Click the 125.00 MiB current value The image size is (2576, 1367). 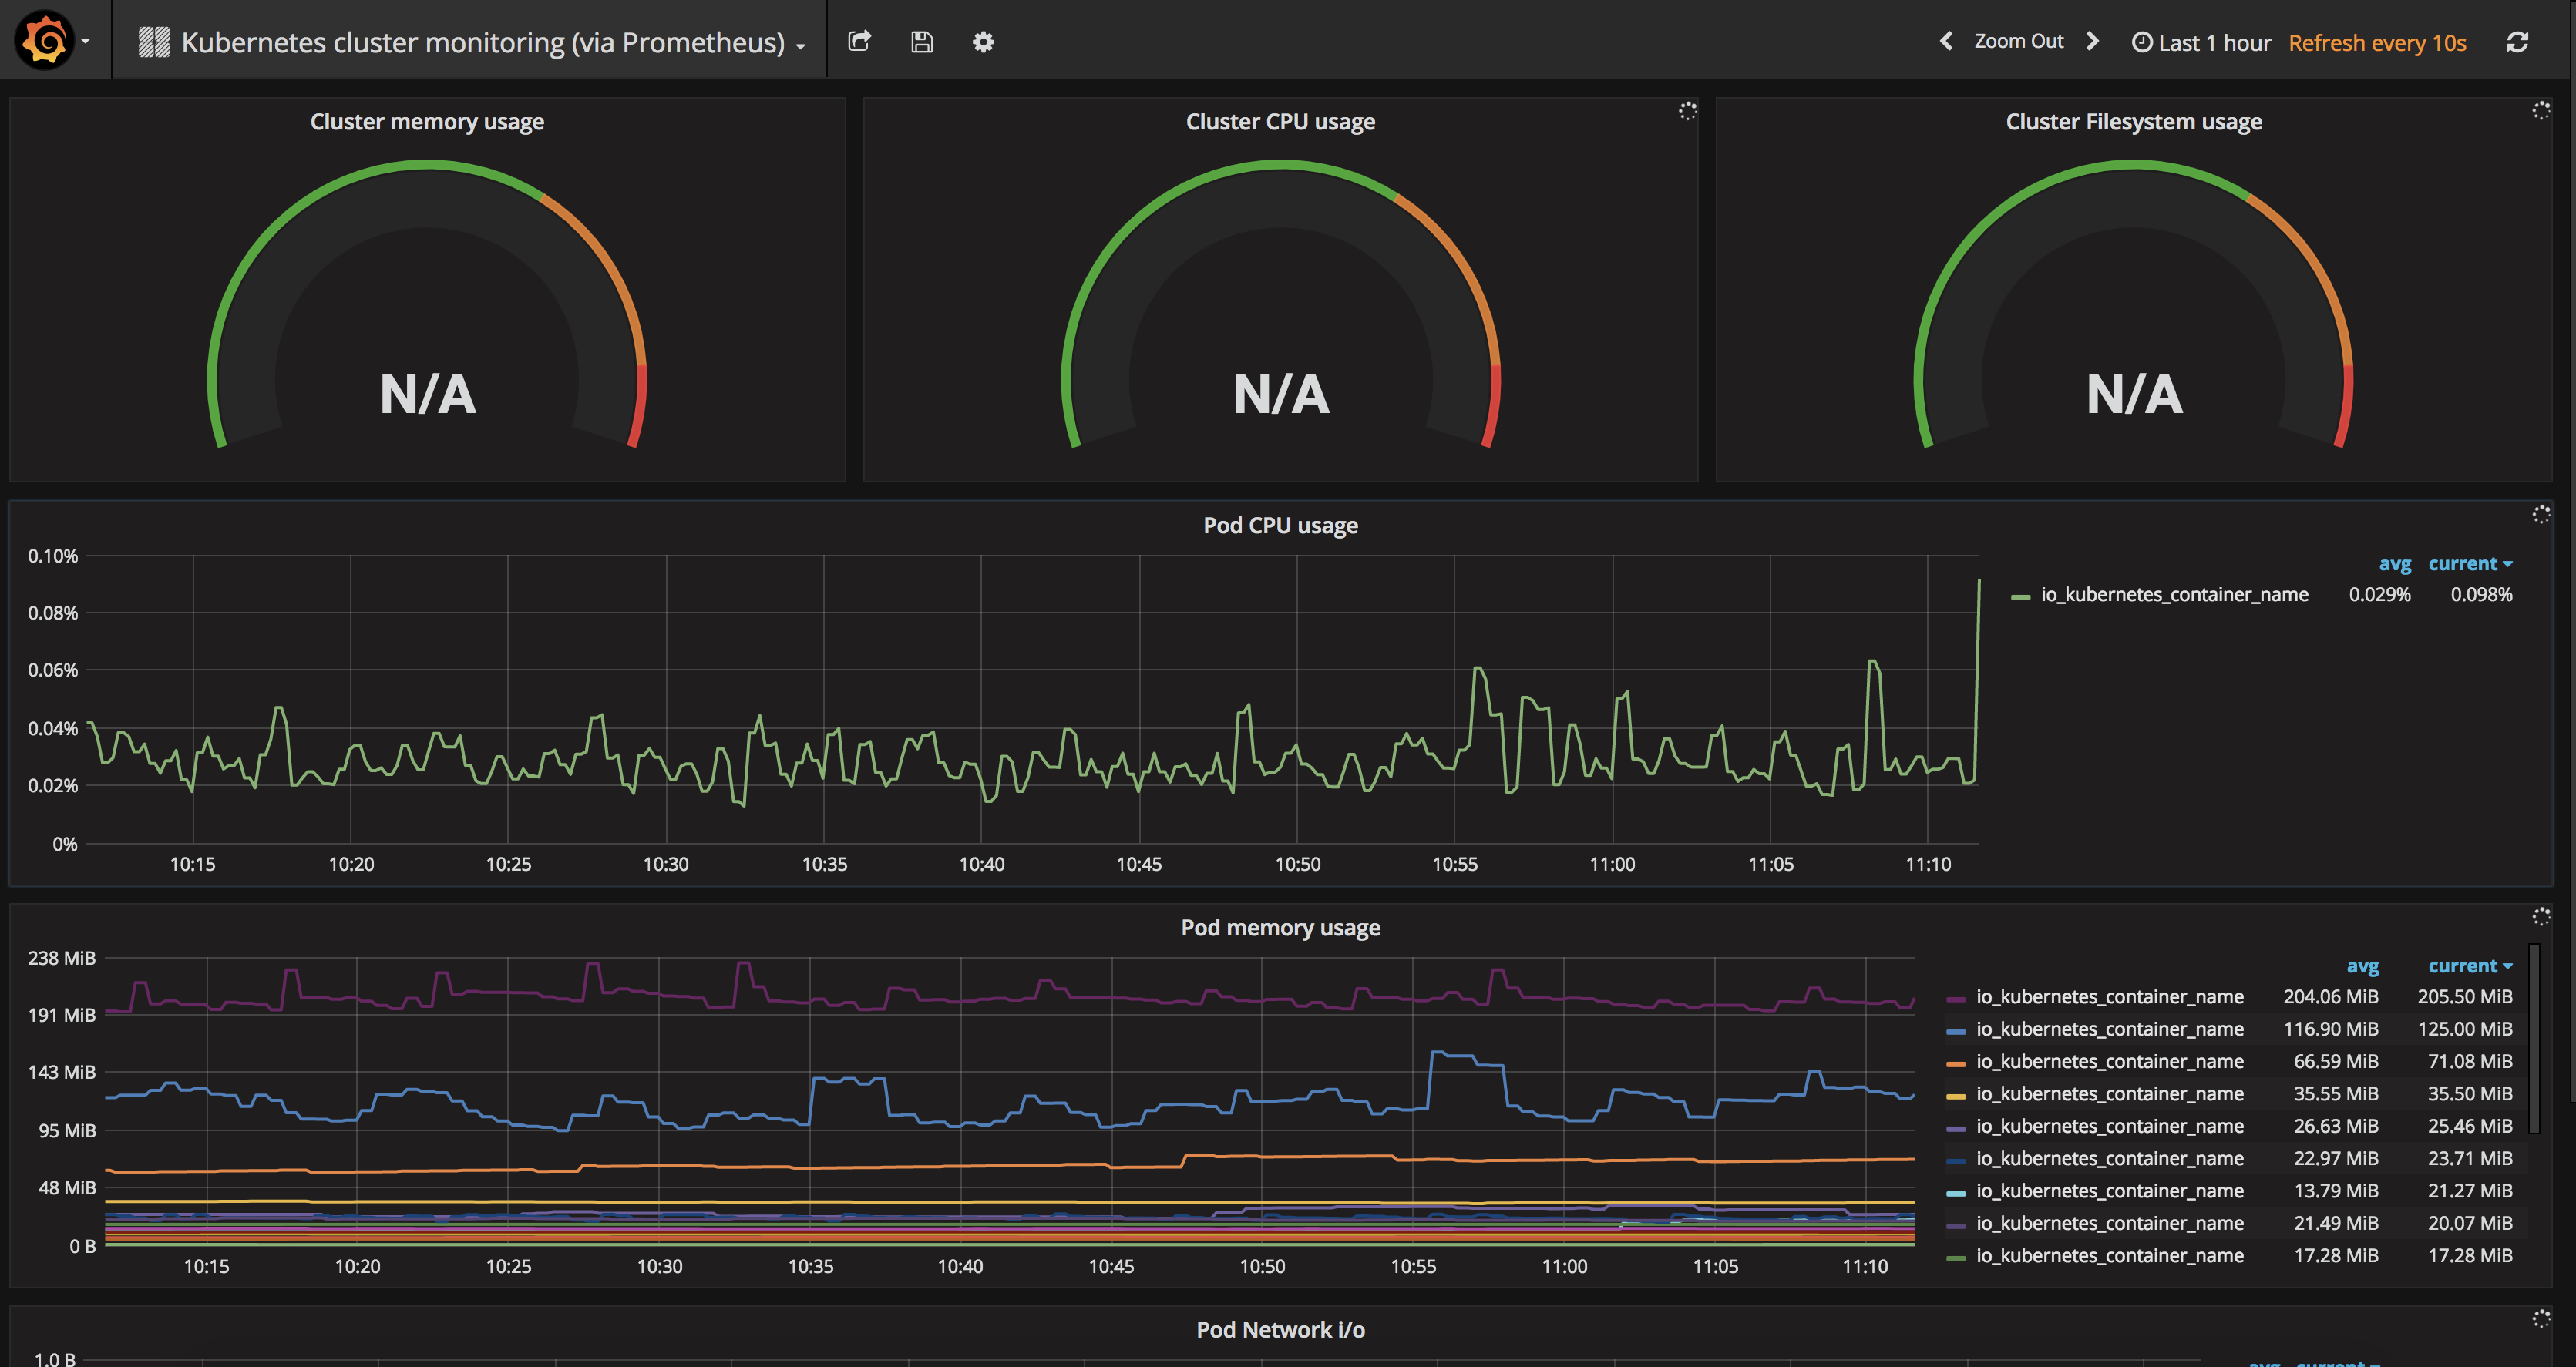point(2465,1028)
